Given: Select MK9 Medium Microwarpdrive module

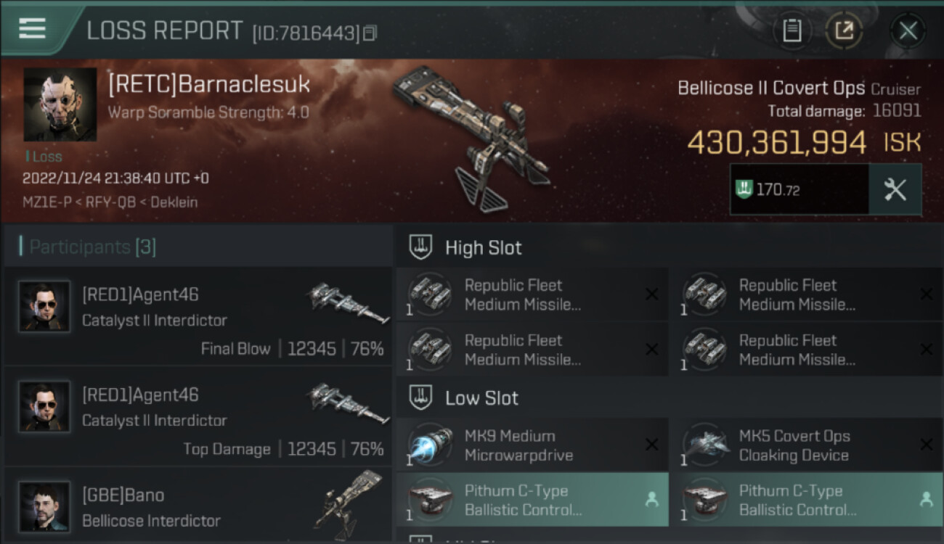Looking at the screenshot, I should pyautogui.click(x=531, y=445).
